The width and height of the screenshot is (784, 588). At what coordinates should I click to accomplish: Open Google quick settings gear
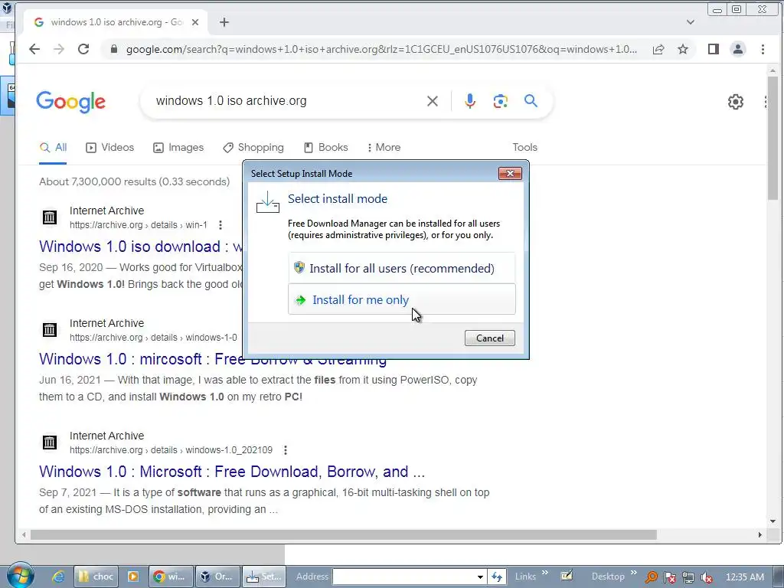point(736,102)
